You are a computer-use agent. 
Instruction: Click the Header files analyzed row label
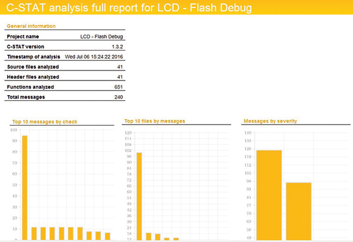click(32, 77)
